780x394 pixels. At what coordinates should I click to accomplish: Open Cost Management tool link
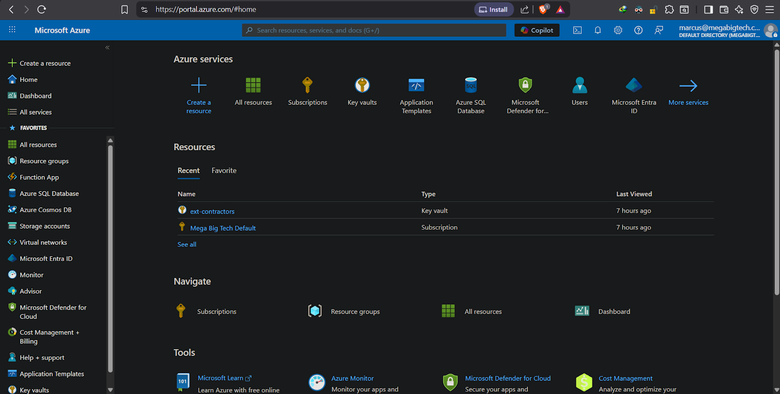(x=625, y=378)
